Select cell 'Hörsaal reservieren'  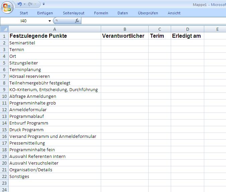point(55,76)
